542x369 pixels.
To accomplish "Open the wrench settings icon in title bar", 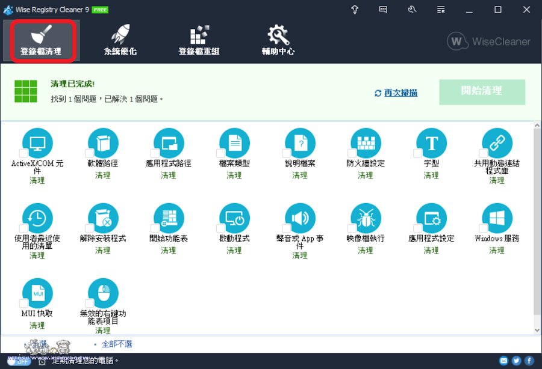I will (412, 10).
